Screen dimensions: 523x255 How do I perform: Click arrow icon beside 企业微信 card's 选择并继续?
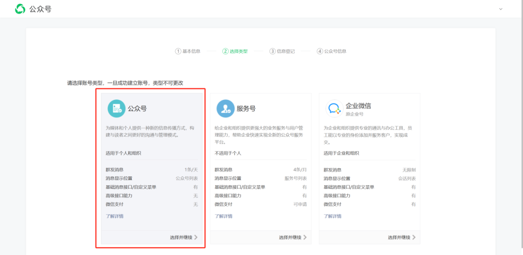coord(414,238)
